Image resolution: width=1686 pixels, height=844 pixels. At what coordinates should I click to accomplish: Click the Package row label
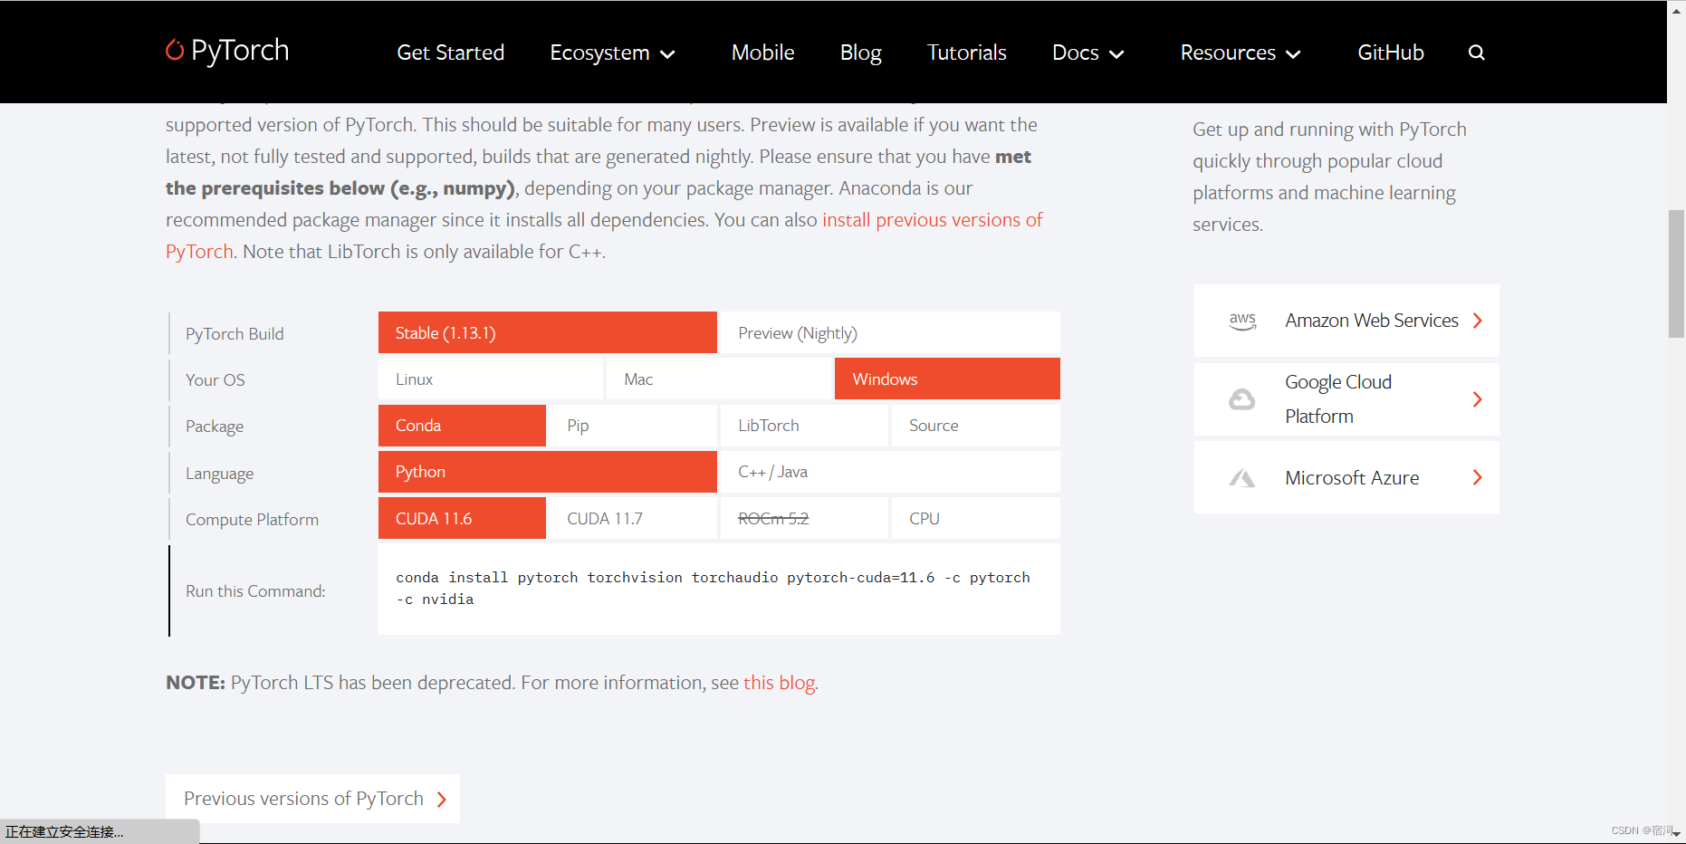(x=215, y=427)
